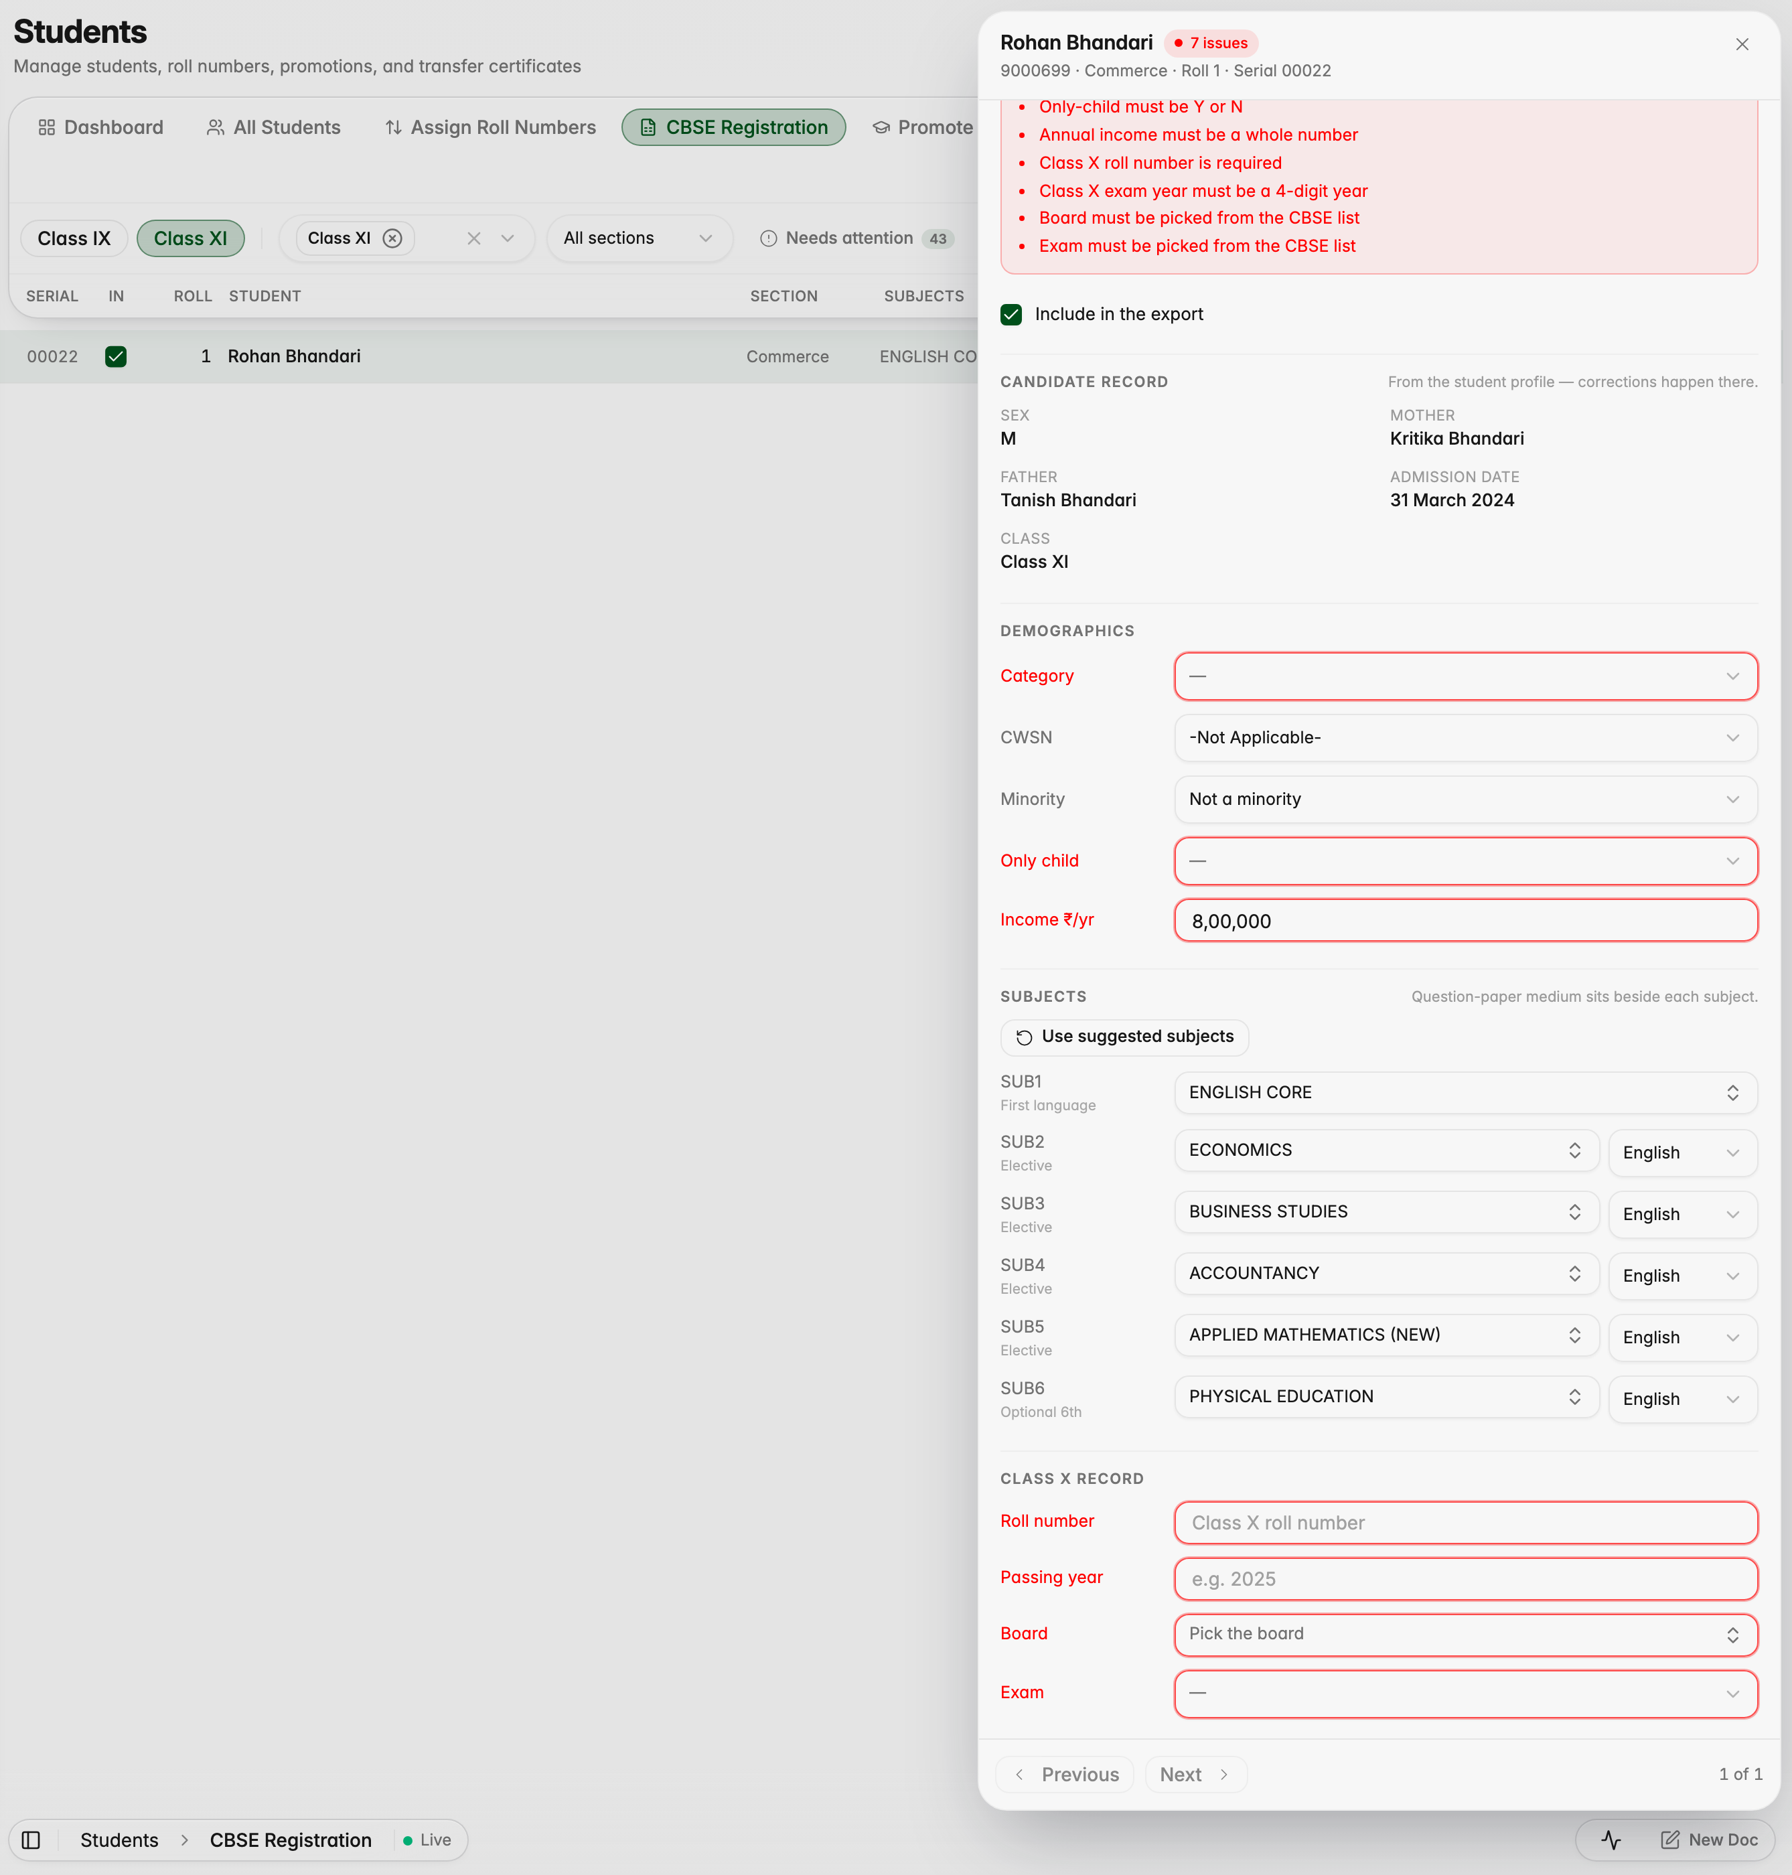Click the Needs attention alert icon

point(768,238)
